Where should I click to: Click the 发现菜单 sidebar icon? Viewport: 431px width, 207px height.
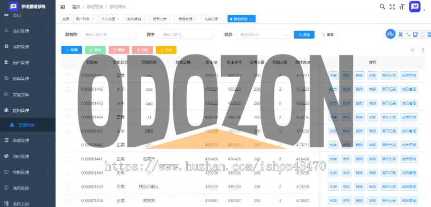6,94
